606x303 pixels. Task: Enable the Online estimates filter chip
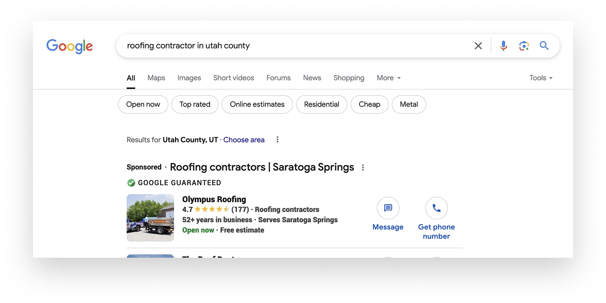pyautogui.click(x=257, y=104)
